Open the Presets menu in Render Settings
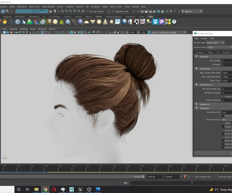 (x=204, y=38)
